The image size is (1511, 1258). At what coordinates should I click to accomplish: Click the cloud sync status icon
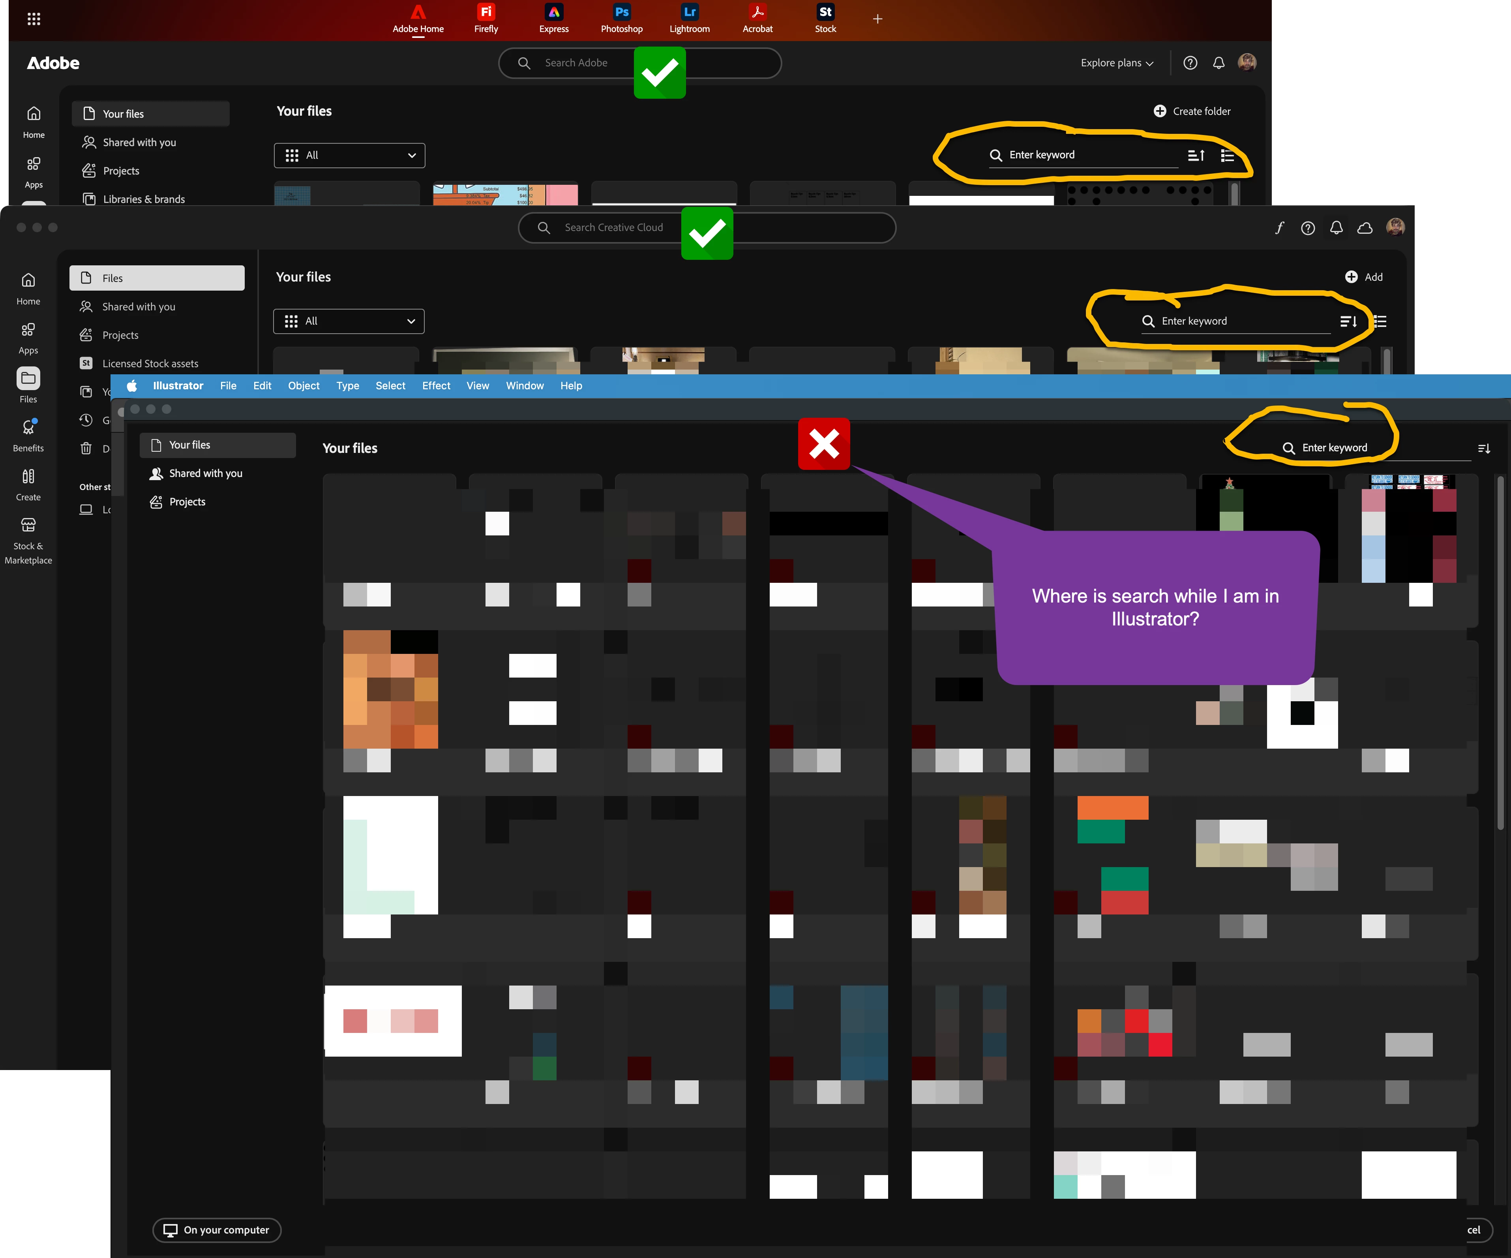1364,228
